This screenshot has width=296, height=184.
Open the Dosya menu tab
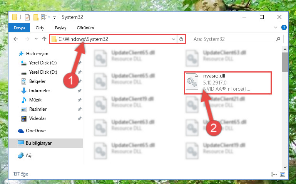pyautogui.click(x=19, y=28)
